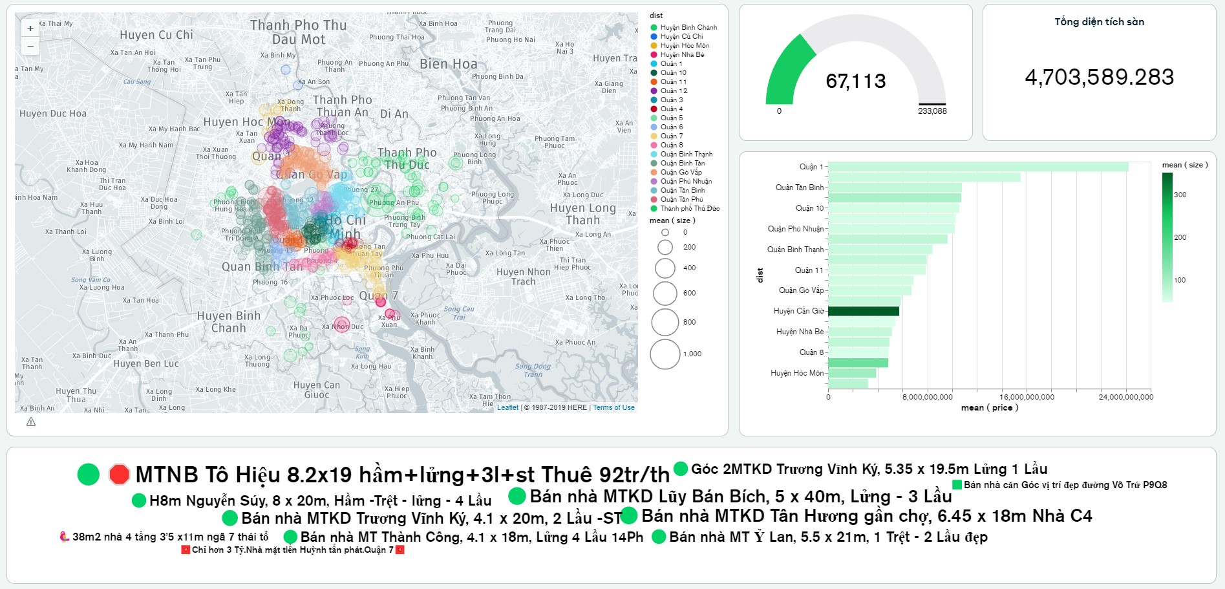Viewport: 1225px width, 589px height.
Task: Select the Quận 1 top bar
Action: [977, 167]
